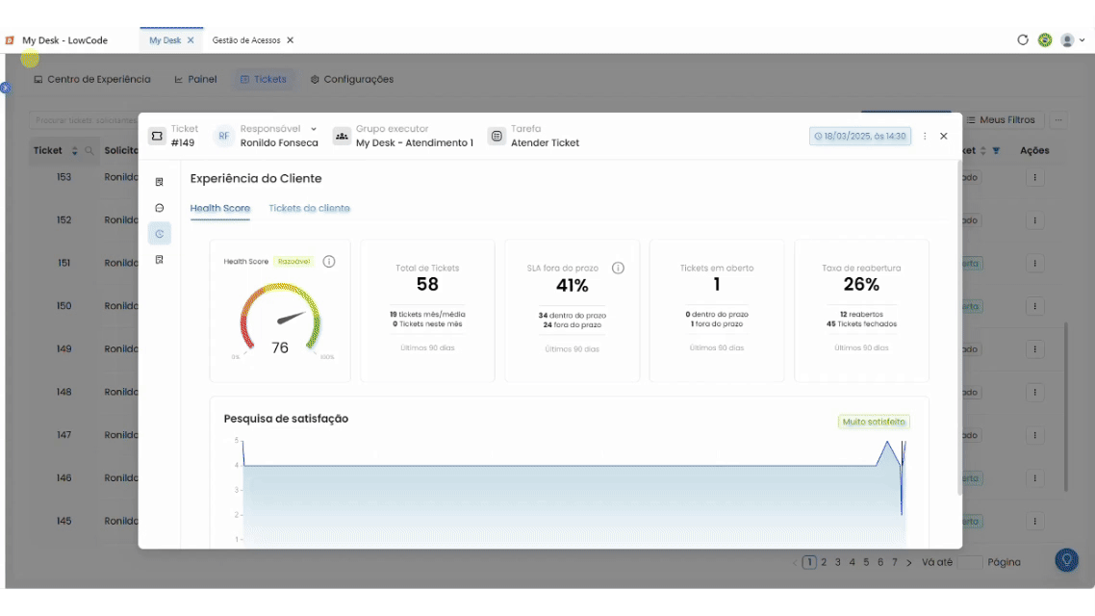Screen dimensions: 1095x616
Task: Switch to the Tickets do cliente tab
Action: coord(310,208)
